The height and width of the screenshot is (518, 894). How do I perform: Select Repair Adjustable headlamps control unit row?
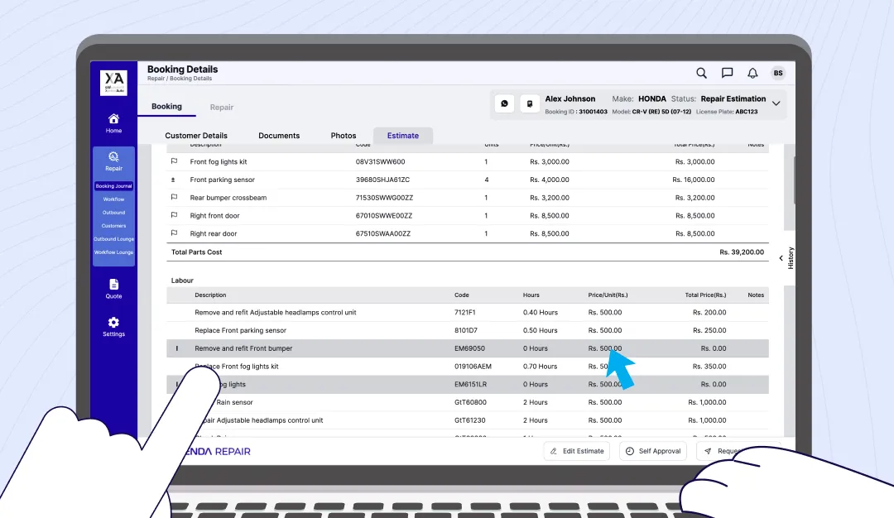(x=468, y=420)
